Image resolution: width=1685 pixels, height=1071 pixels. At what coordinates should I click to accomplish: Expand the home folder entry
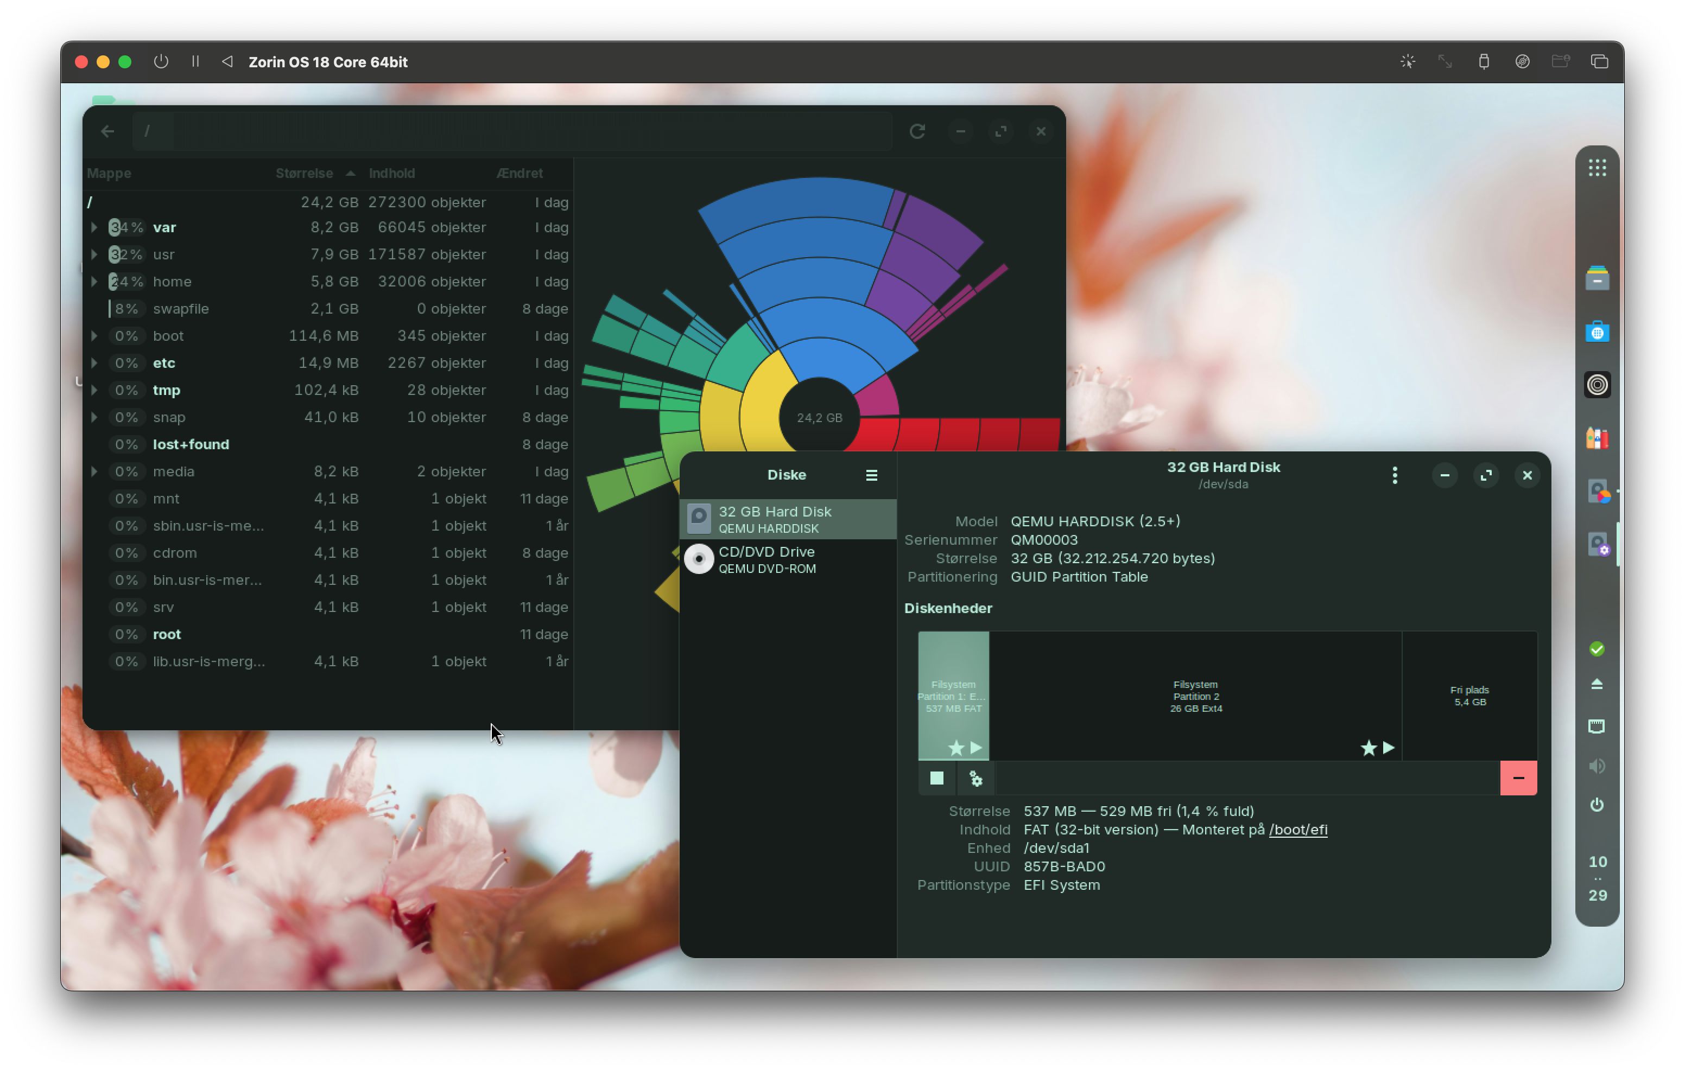pyautogui.click(x=94, y=282)
